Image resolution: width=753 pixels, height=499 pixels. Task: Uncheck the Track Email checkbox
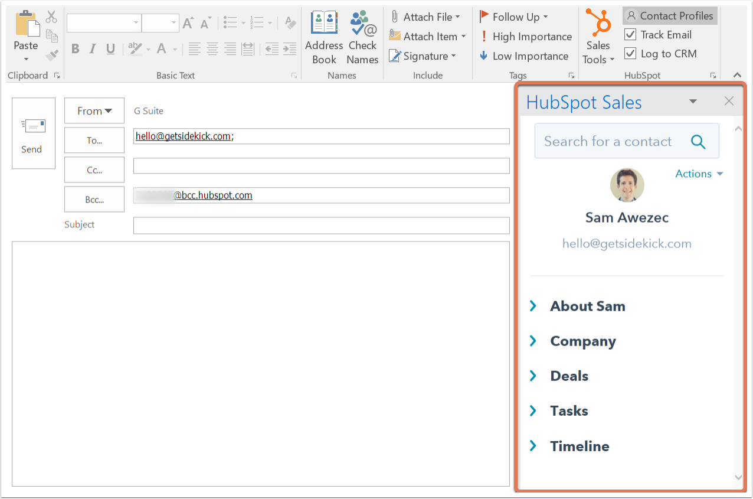(x=630, y=35)
